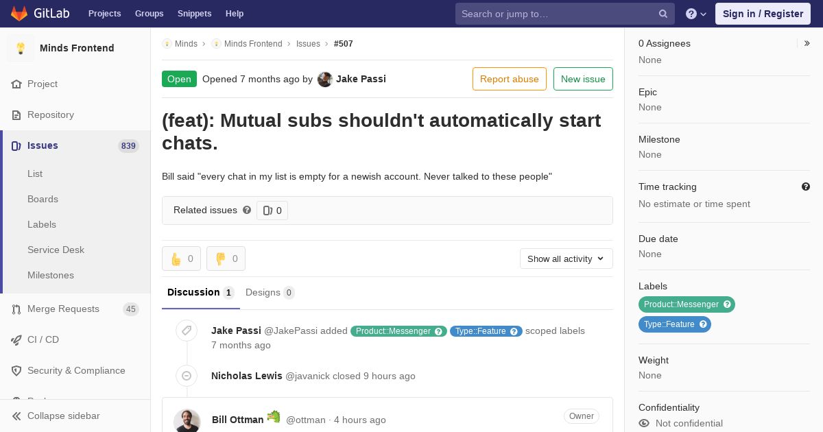823x432 pixels.
Task: Click the search magnifier icon
Action: (x=663, y=14)
